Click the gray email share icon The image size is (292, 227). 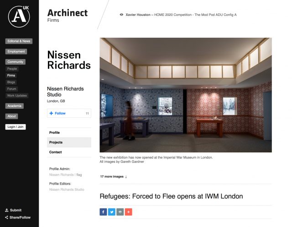click(x=120, y=212)
